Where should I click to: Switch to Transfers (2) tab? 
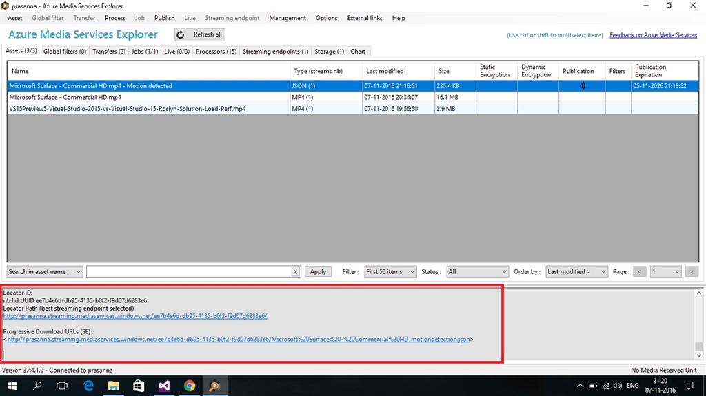click(109, 51)
